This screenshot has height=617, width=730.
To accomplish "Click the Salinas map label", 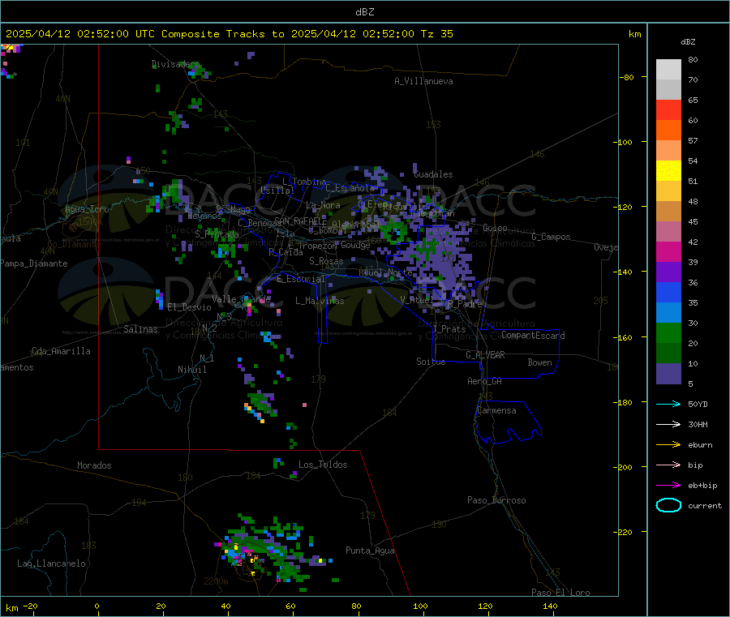I will point(140,329).
